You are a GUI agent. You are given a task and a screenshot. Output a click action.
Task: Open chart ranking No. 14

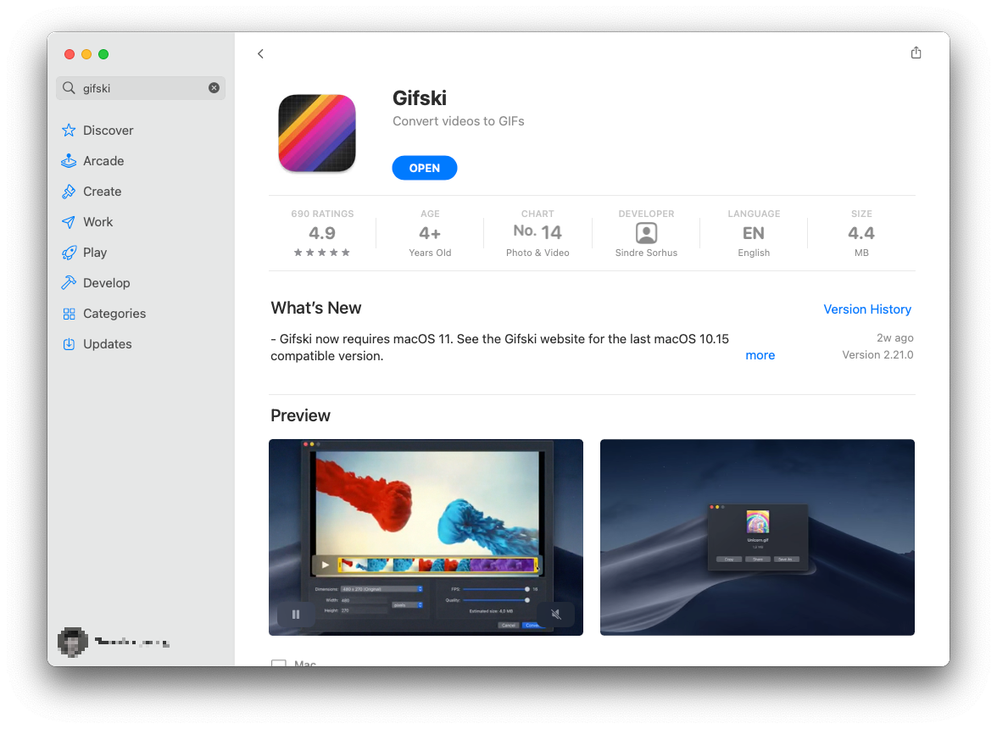[x=537, y=232]
